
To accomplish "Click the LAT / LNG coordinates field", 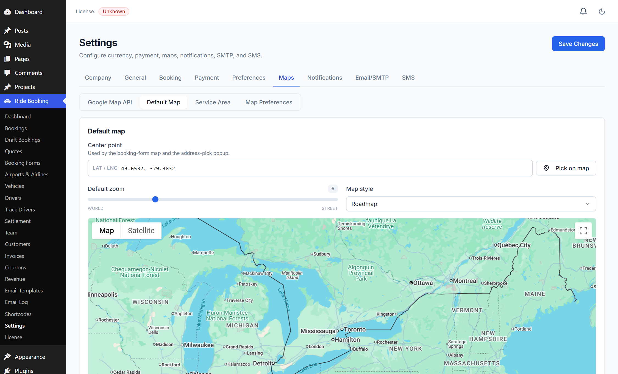I will pos(310,168).
